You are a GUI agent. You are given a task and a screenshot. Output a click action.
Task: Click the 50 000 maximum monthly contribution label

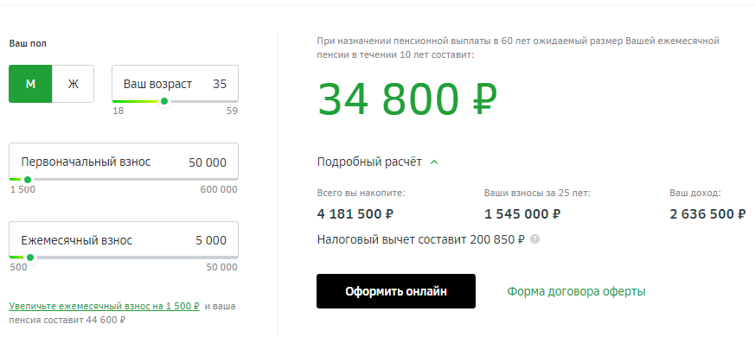220,267
